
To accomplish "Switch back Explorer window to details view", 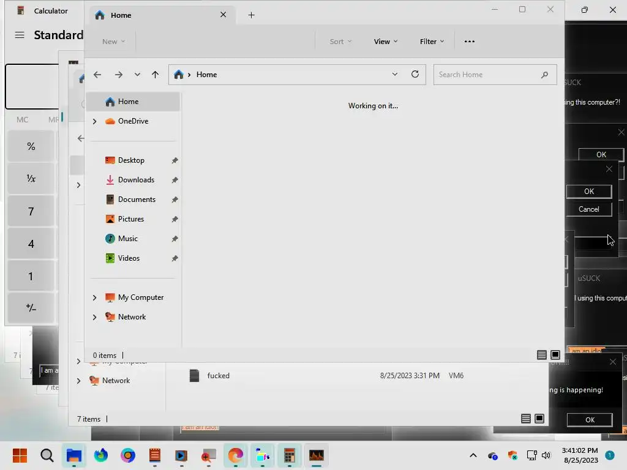I will pos(526,419).
